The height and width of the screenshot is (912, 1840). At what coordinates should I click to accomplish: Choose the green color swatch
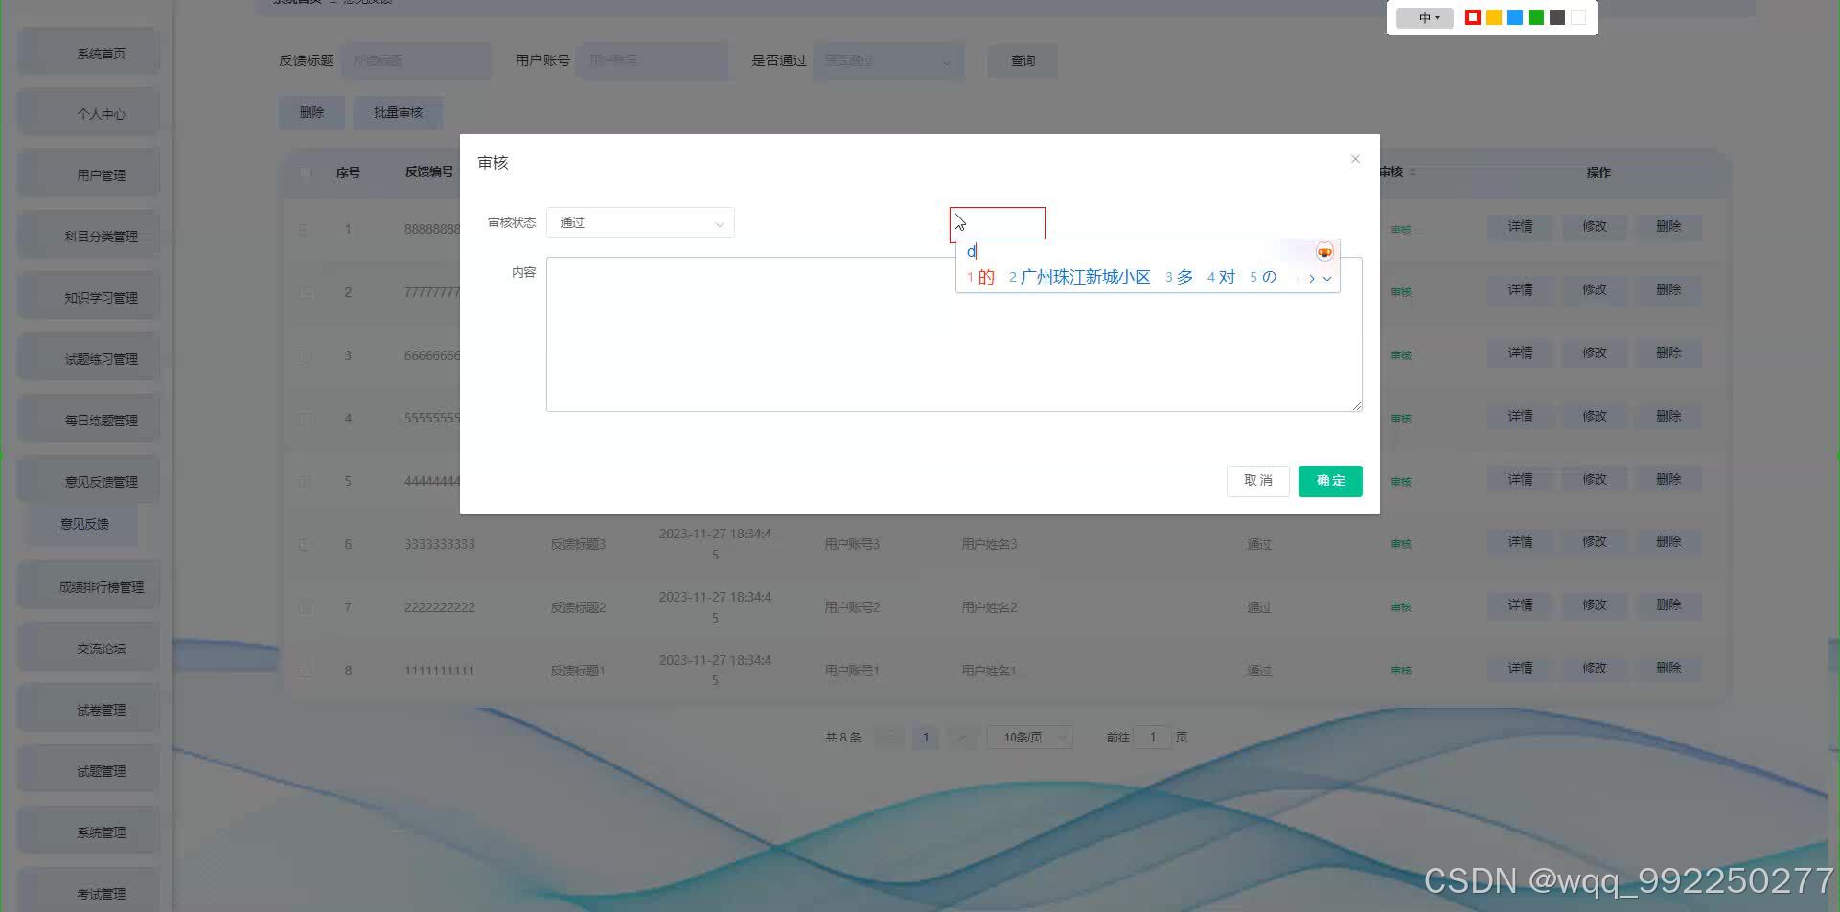click(x=1536, y=17)
